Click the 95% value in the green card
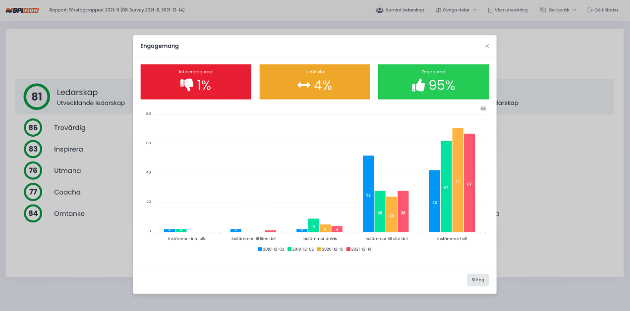The width and height of the screenshot is (630, 311). (x=442, y=85)
